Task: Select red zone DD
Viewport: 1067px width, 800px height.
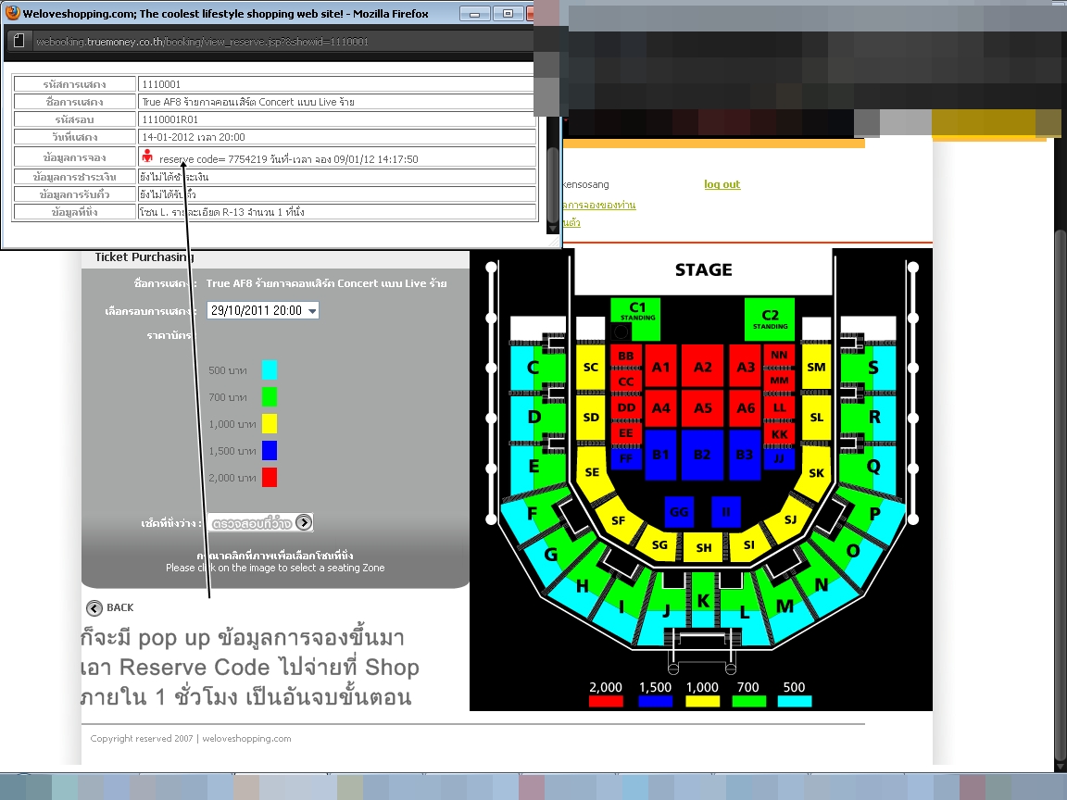Action: click(626, 407)
